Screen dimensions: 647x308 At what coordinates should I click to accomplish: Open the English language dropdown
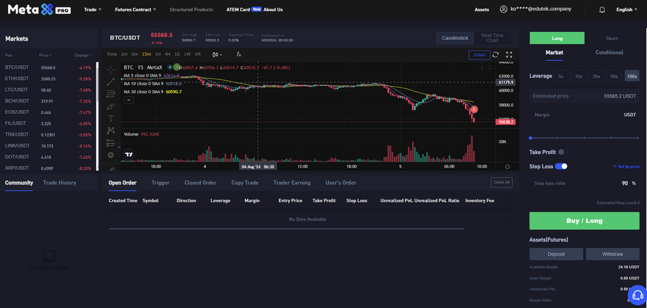tap(626, 9)
